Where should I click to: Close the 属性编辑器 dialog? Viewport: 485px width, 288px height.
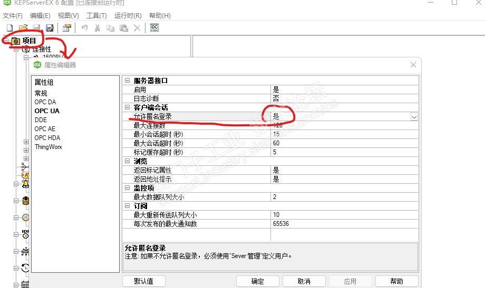coord(413,65)
